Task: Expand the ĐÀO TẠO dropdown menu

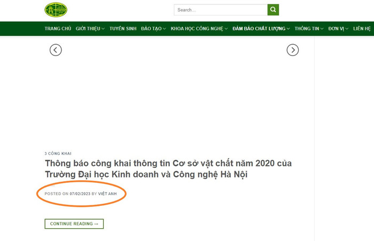Action: pos(153,29)
